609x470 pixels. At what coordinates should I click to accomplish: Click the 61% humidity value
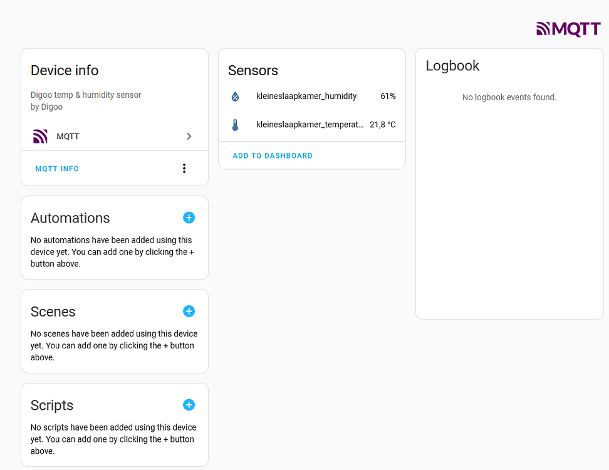(x=388, y=96)
